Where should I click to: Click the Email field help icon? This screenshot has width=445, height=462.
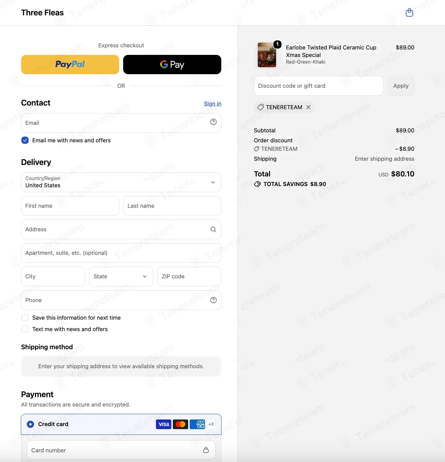tap(213, 122)
